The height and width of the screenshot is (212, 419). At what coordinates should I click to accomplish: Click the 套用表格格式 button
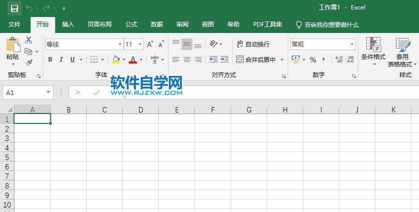point(401,52)
